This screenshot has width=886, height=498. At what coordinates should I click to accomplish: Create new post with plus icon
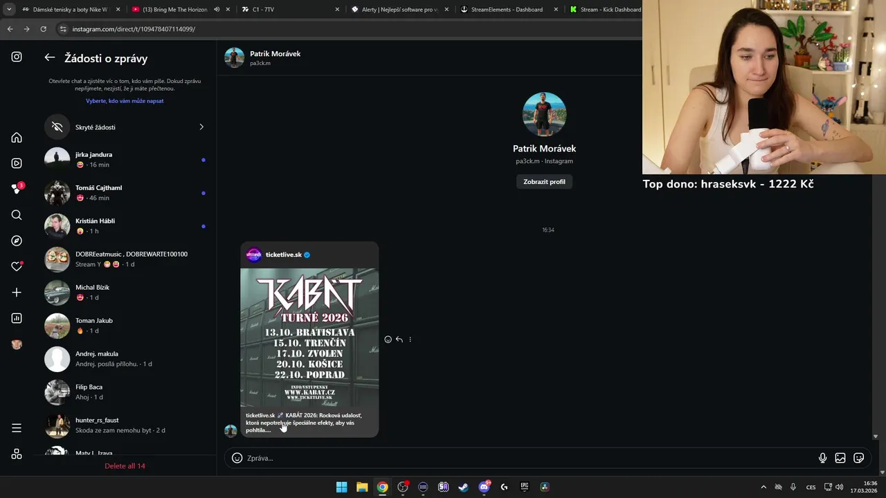(x=17, y=293)
